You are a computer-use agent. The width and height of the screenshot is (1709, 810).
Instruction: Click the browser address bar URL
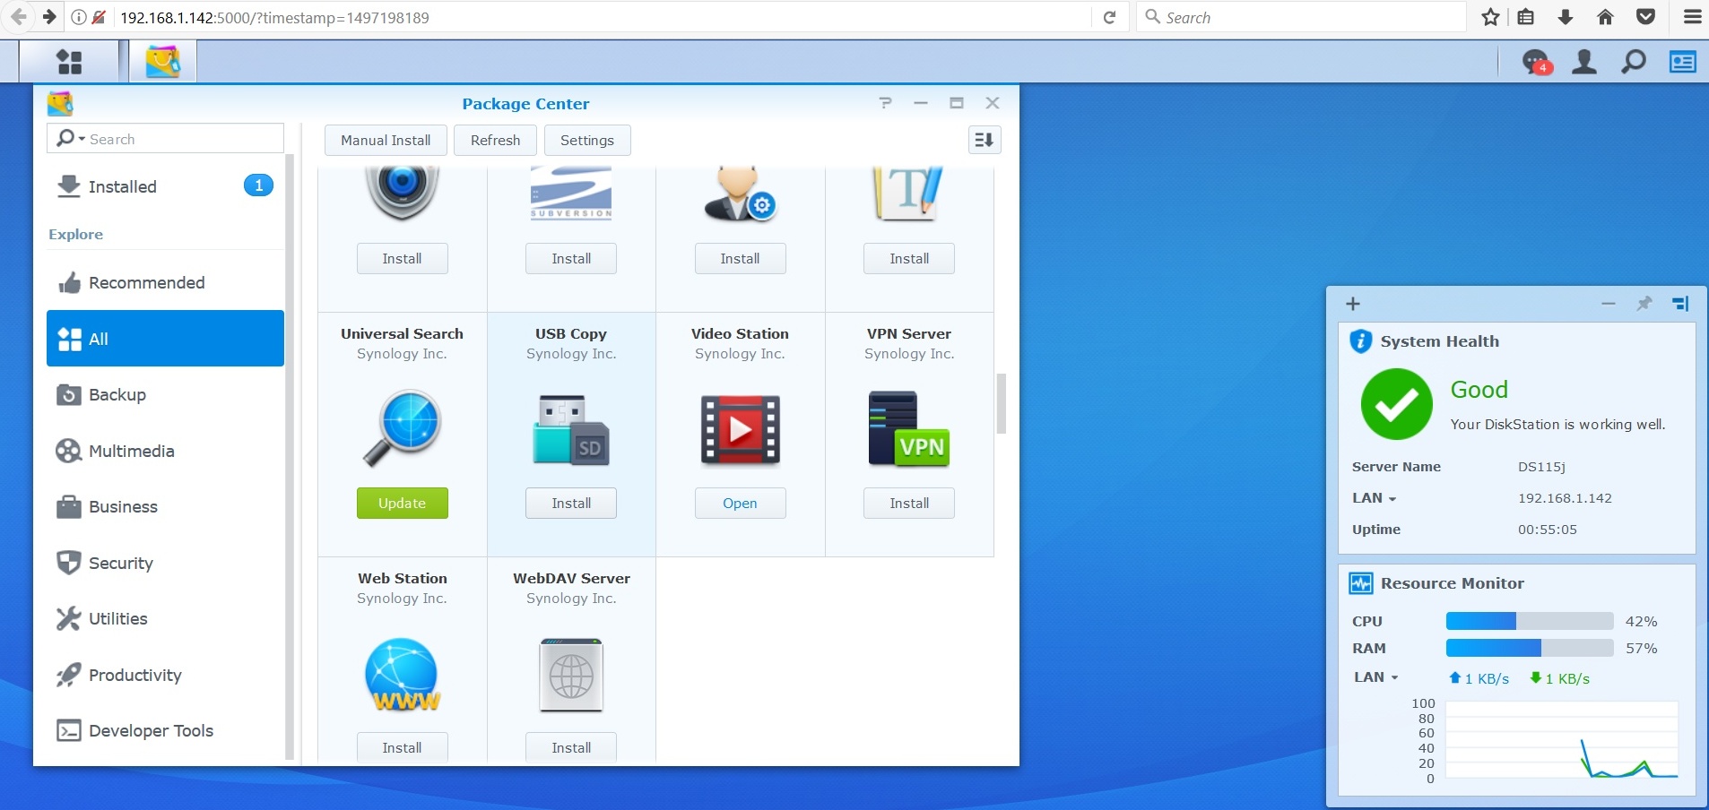coord(274,17)
